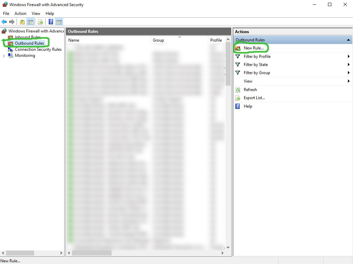Screen dimensions: 353x264
Task: Collapse the Outbound Rules actions section
Action: pos(348,40)
